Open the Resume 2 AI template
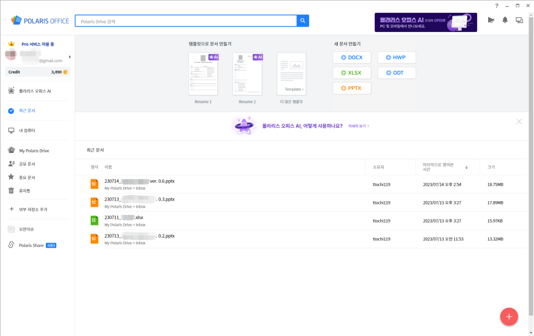534x336 pixels. pos(248,74)
